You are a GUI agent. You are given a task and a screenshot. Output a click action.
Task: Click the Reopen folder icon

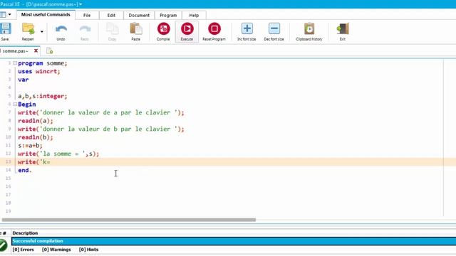click(x=28, y=28)
